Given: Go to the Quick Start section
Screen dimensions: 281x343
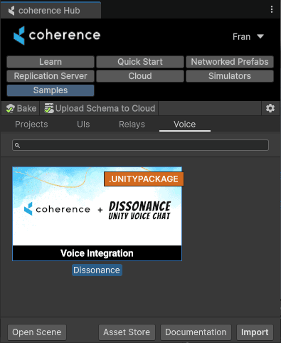Looking at the screenshot, I should (x=140, y=62).
